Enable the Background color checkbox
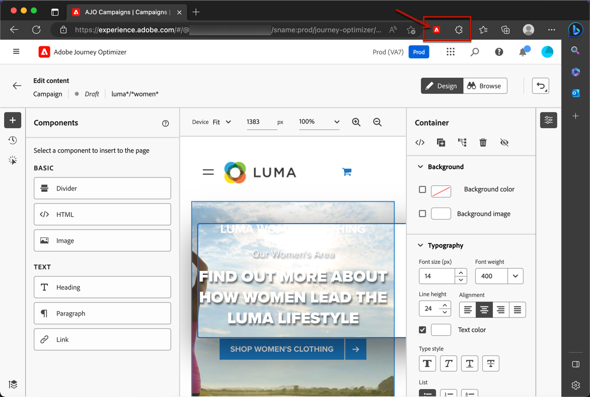This screenshot has width=590, height=397. click(x=423, y=189)
